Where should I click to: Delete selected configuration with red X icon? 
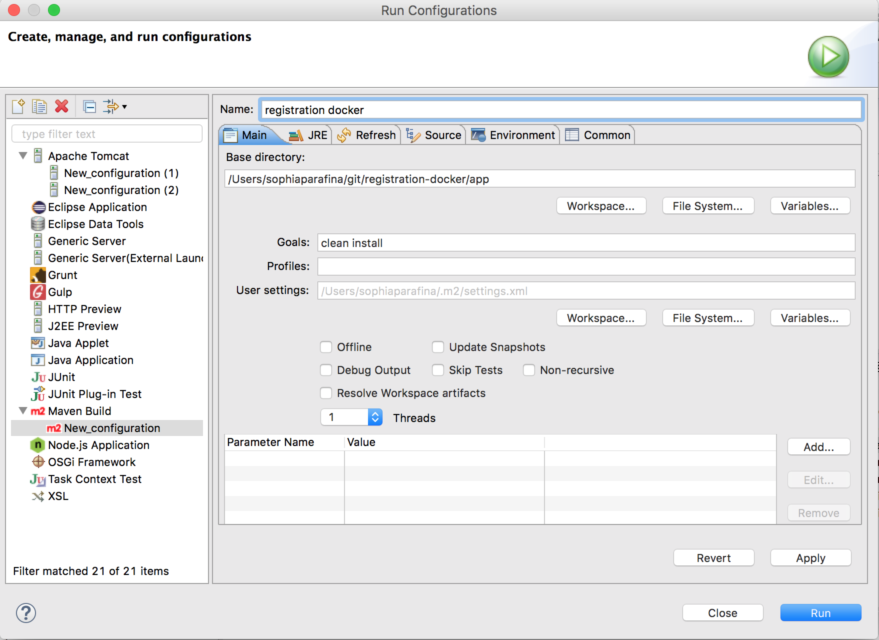61,106
